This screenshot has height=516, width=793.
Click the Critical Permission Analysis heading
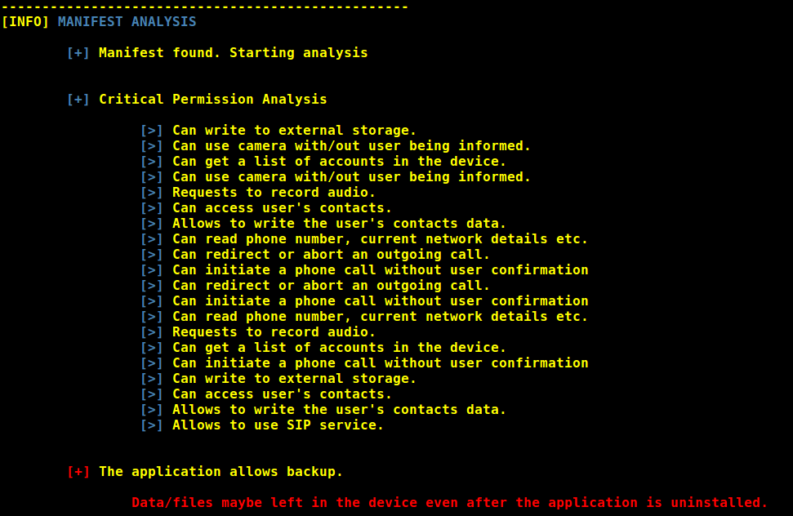pyautogui.click(x=213, y=100)
